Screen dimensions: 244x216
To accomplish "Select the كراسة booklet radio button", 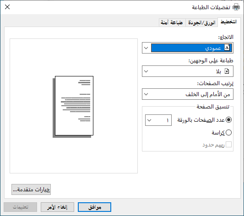I will 228,133.
